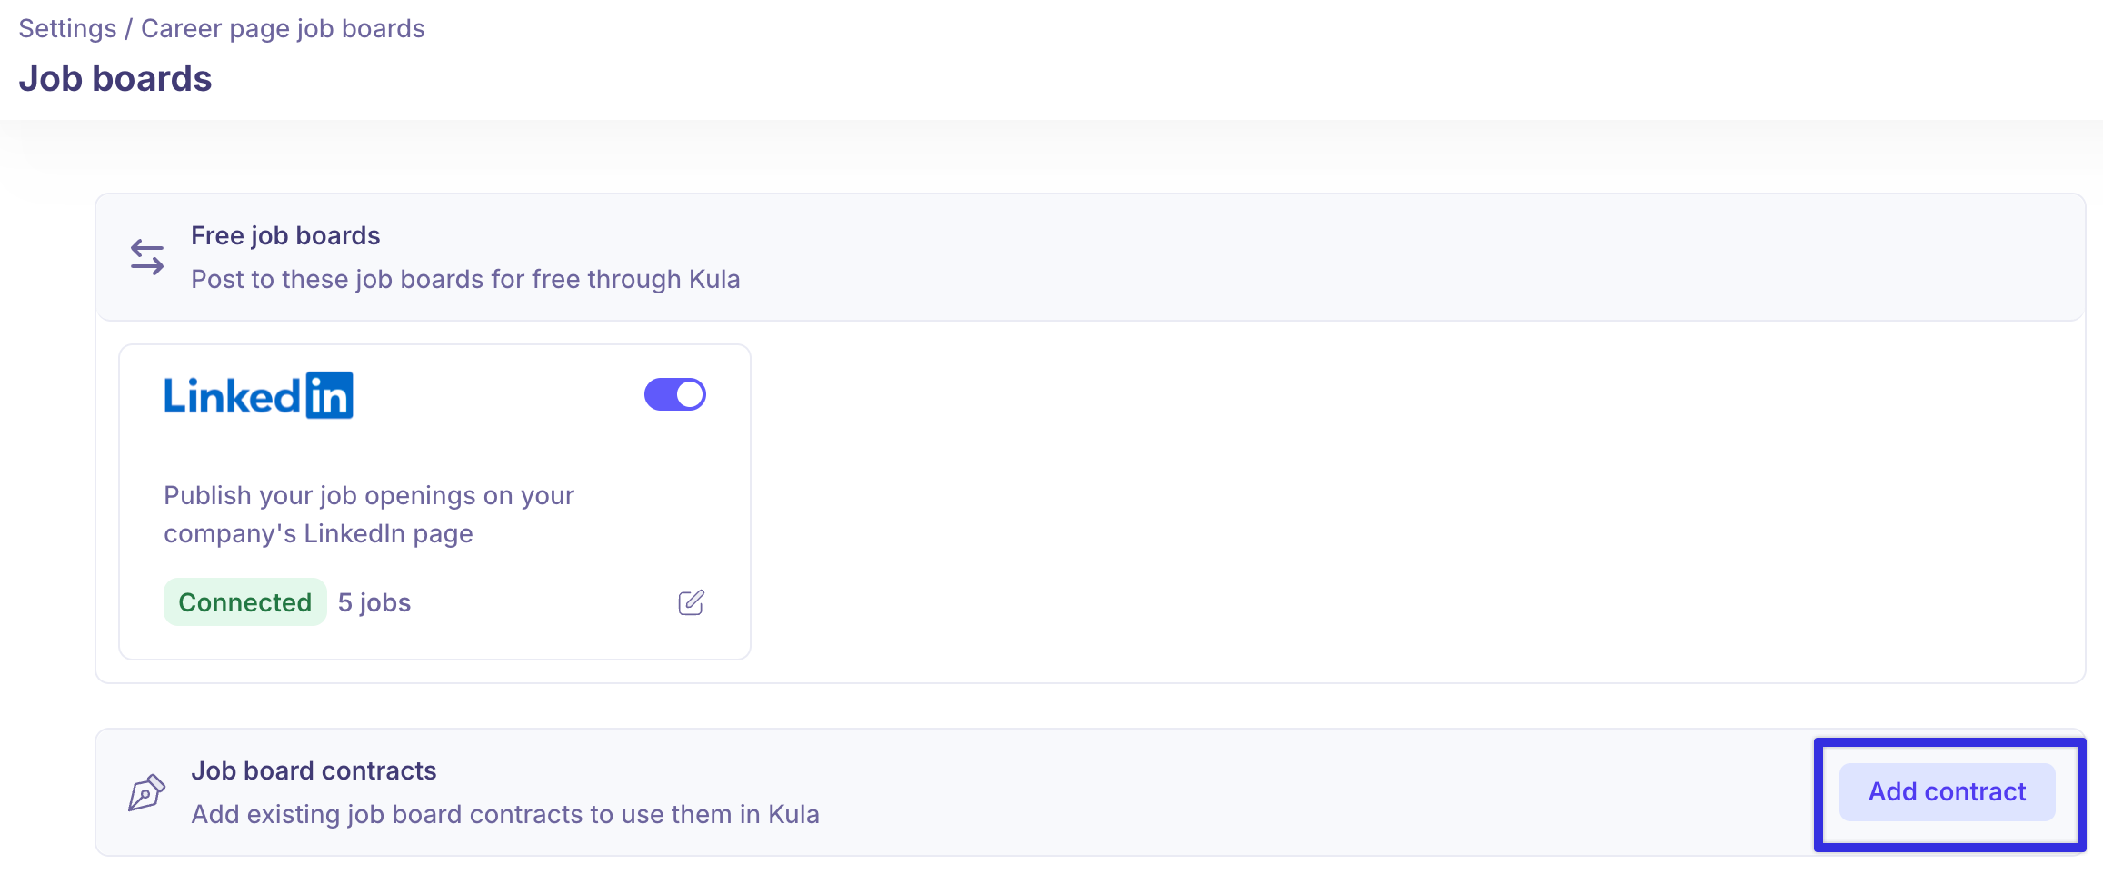Click the Job board contracts section title
The width and height of the screenshot is (2103, 874).
click(x=314, y=770)
